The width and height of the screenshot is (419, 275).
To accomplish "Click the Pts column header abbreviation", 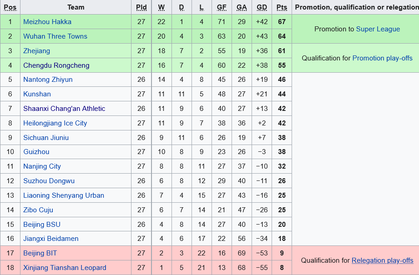I will point(282,7).
